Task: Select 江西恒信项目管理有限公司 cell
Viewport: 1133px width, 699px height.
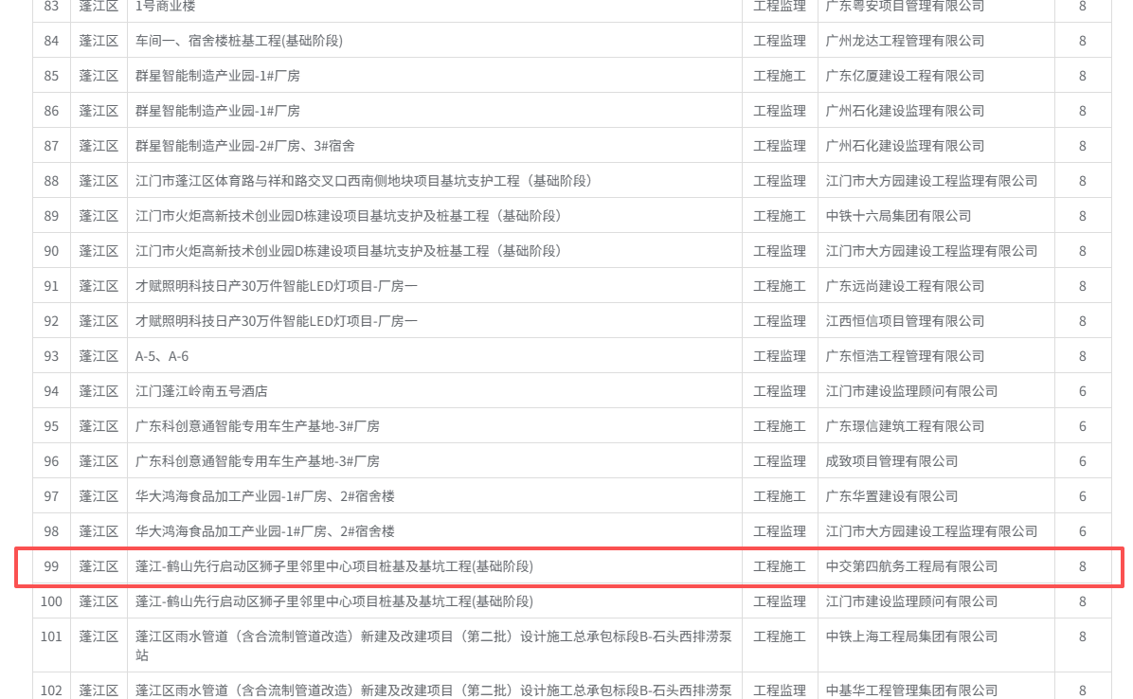Action: [x=905, y=321]
